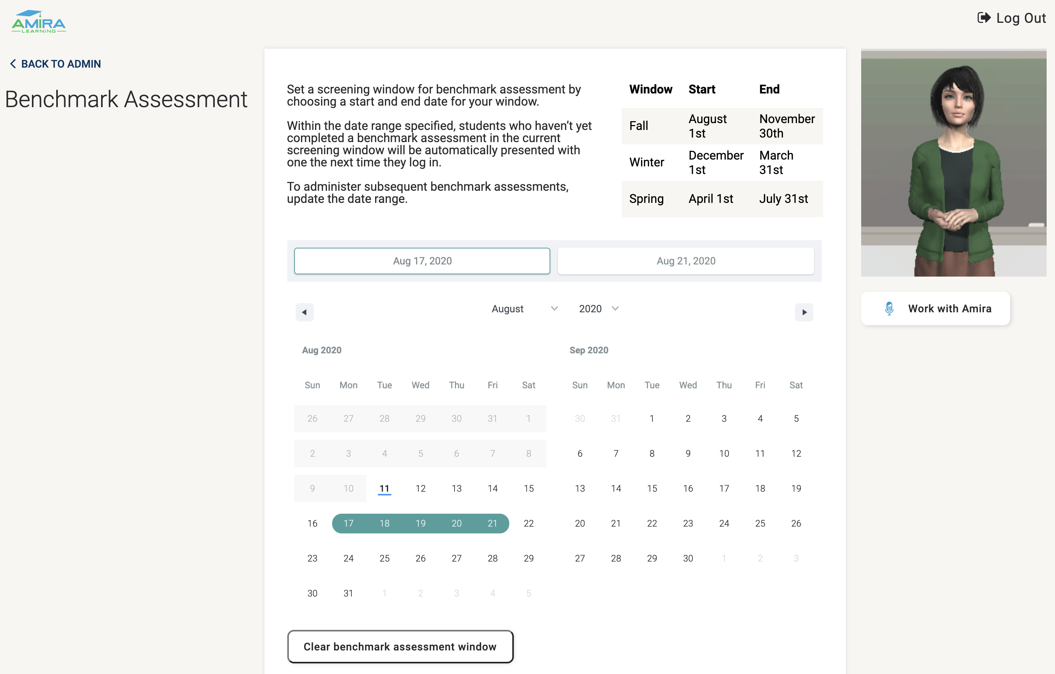Image resolution: width=1055 pixels, height=674 pixels.
Task: Select September 30 in the calendar
Action: point(688,559)
